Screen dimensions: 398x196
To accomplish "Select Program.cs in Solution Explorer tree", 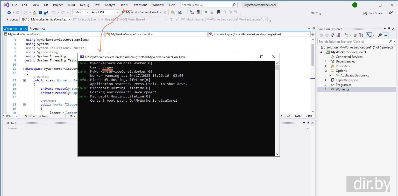I will point(344,85).
